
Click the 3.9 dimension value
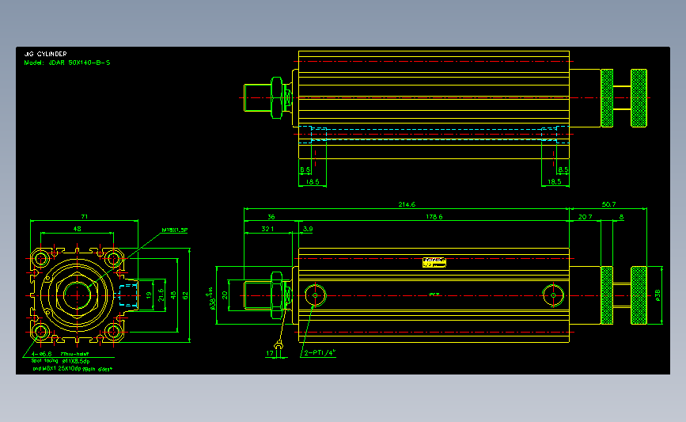[308, 229]
